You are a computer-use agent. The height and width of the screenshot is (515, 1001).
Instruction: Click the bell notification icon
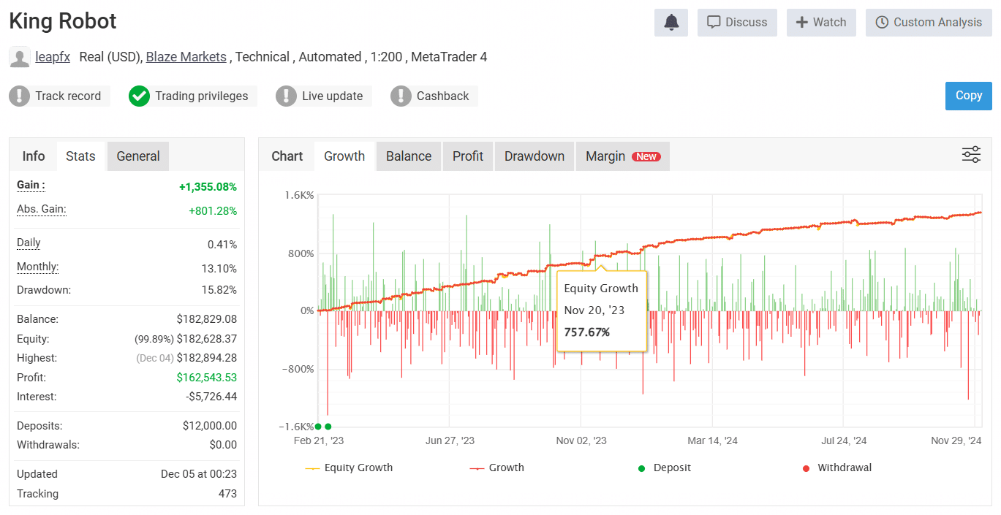click(x=671, y=23)
